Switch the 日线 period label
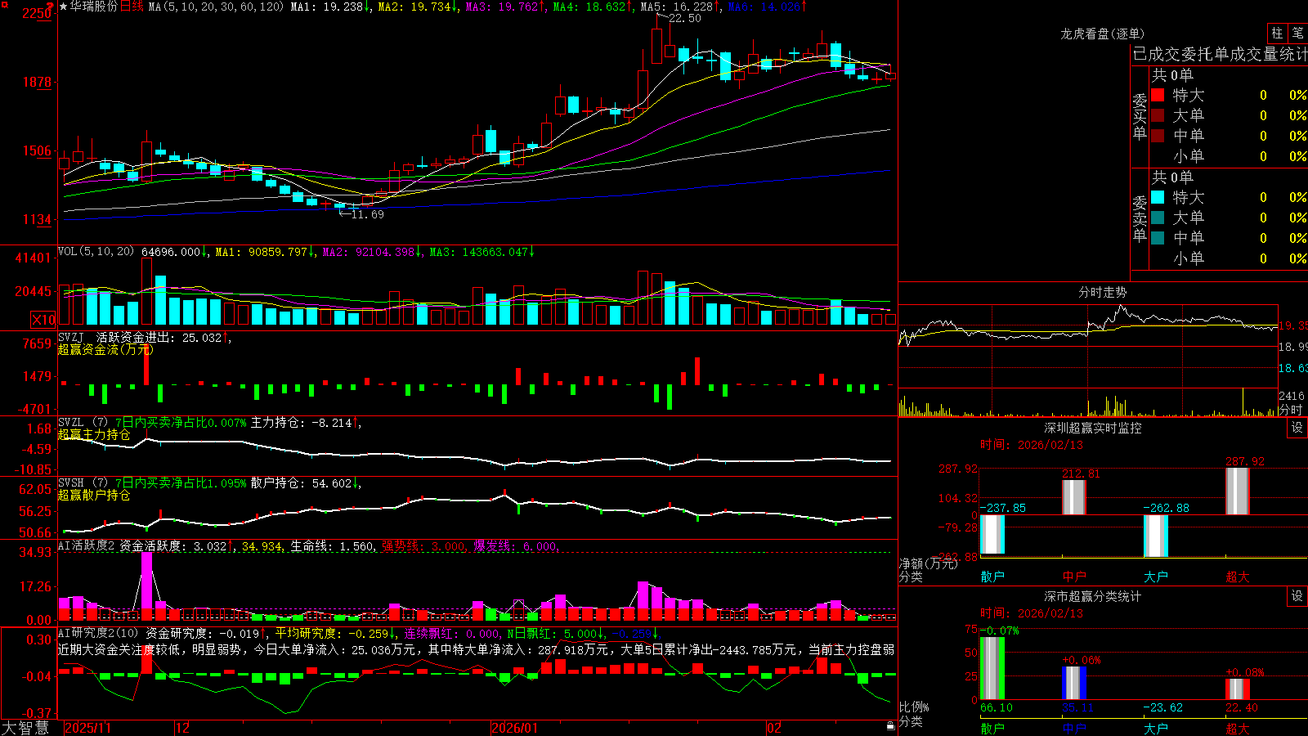The width and height of the screenshot is (1308, 736). [132, 7]
